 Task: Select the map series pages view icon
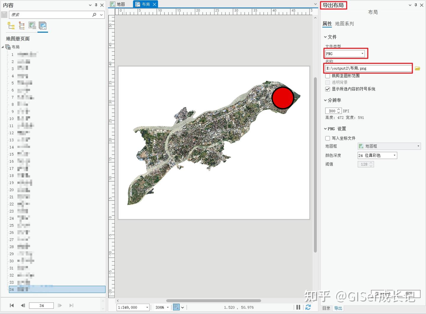(43, 26)
